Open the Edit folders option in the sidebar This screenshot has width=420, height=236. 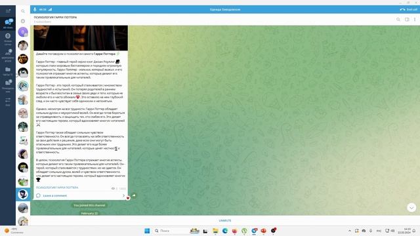tap(8, 102)
